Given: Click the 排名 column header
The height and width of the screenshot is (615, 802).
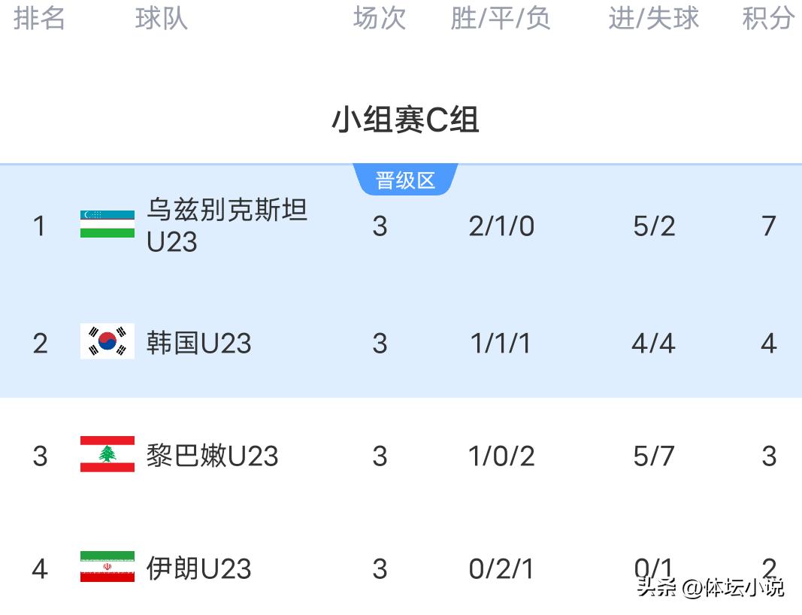Looking at the screenshot, I should 39,18.
